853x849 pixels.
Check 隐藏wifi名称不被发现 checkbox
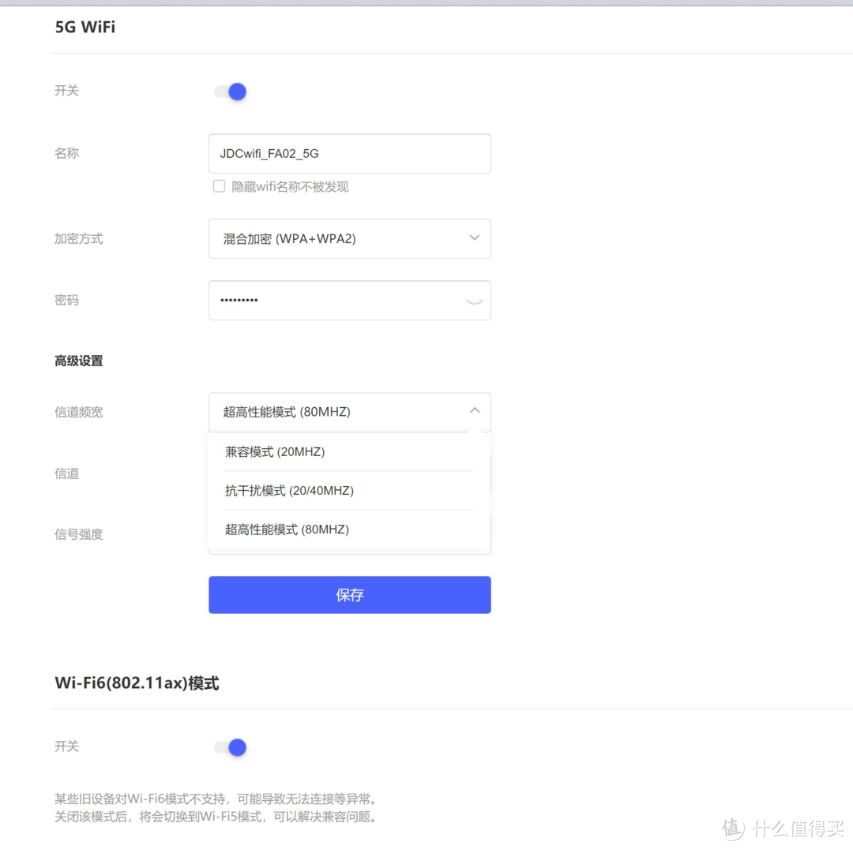click(219, 186)
